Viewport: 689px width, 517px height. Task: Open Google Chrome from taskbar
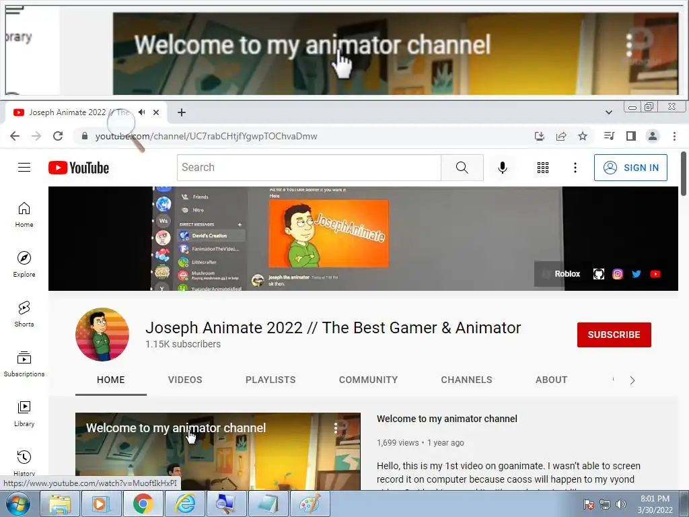point(143,504)
